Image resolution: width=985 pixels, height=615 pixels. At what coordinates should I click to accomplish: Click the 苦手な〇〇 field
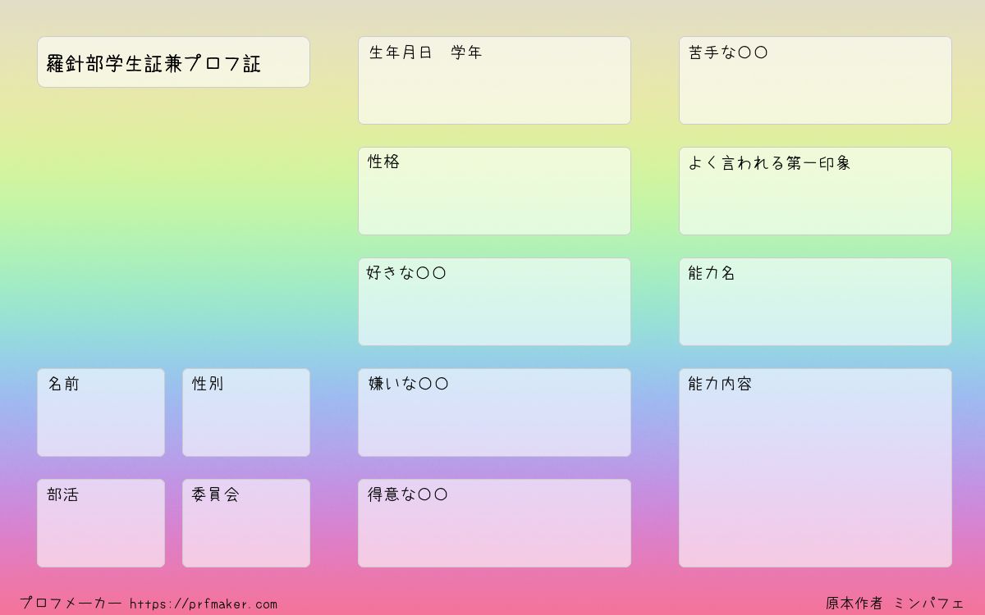point(815,80)
